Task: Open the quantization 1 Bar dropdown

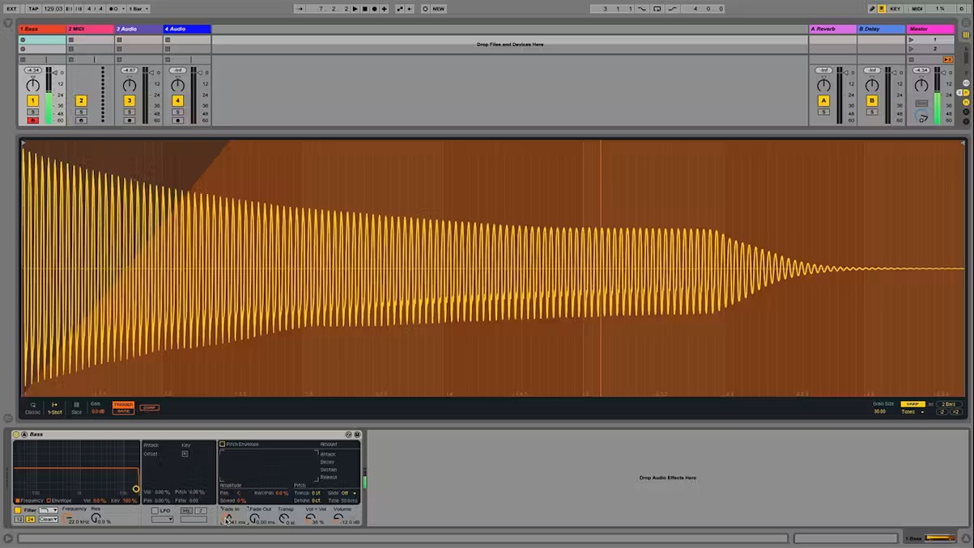Action: tap(136, 9)
